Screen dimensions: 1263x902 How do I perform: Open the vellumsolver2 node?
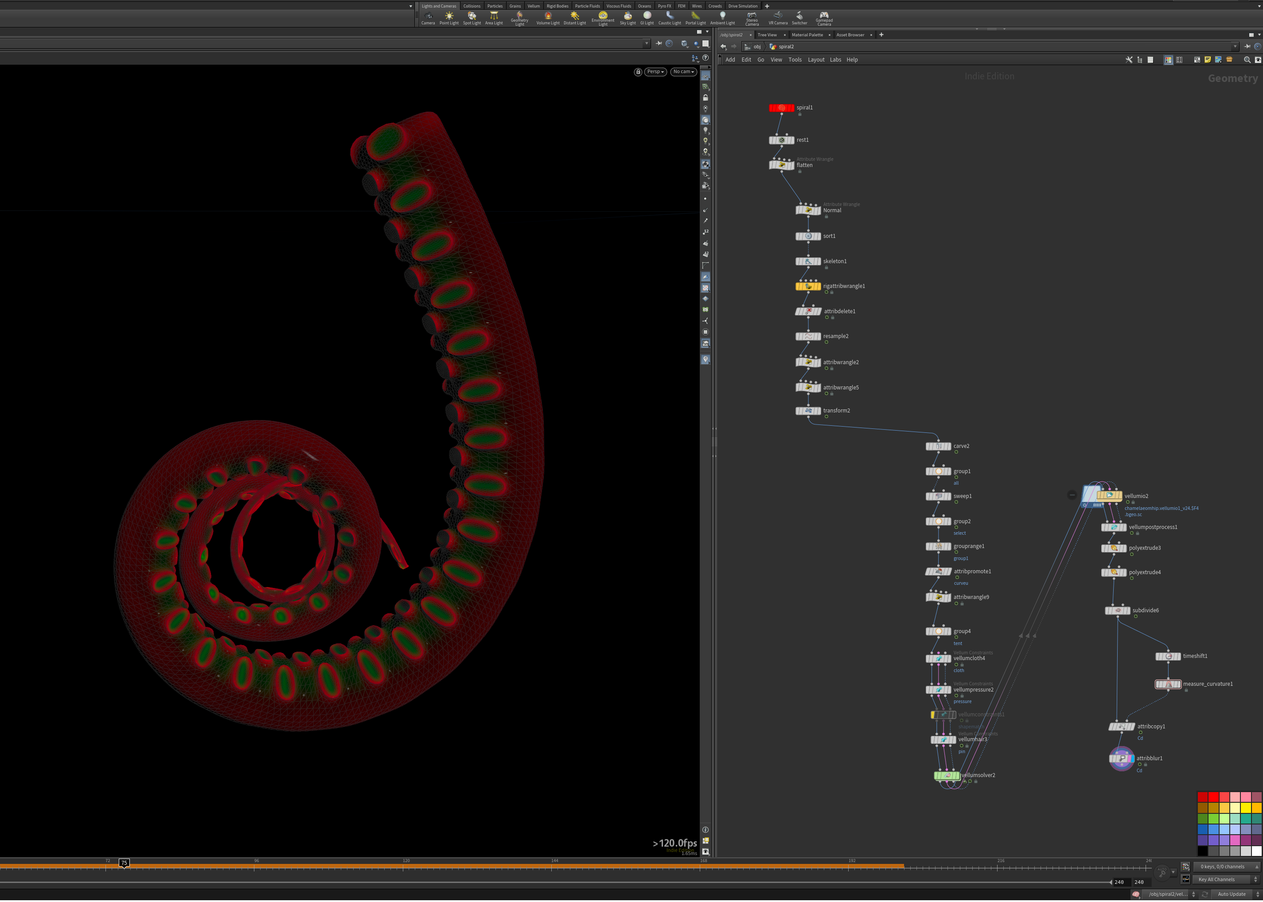(x=947, y=775)
